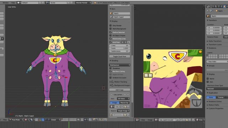Image resolution: width=228 pixels, height=128 pixels.
Task: Open the Image menu in image editor
Action: click(x=150, y=120)
